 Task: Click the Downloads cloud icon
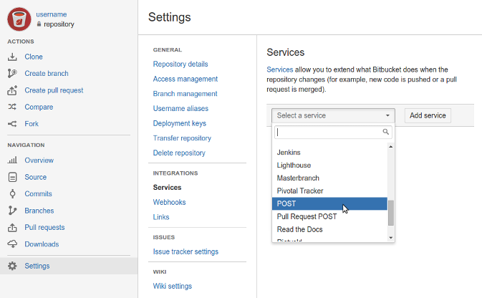point(12,244)
